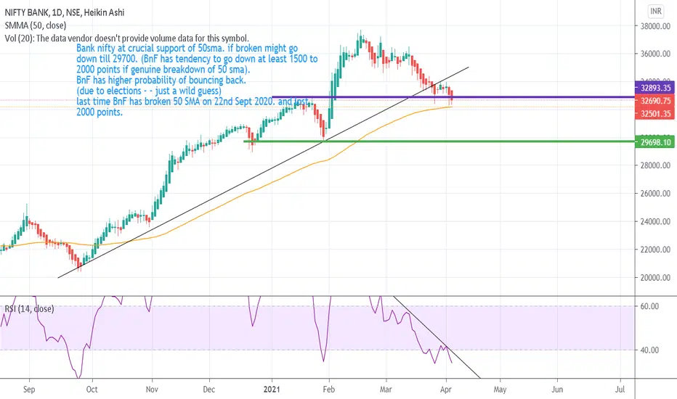Click the May label on time axis
Viewport: 677px width, 399px height.
coord(500,390)
